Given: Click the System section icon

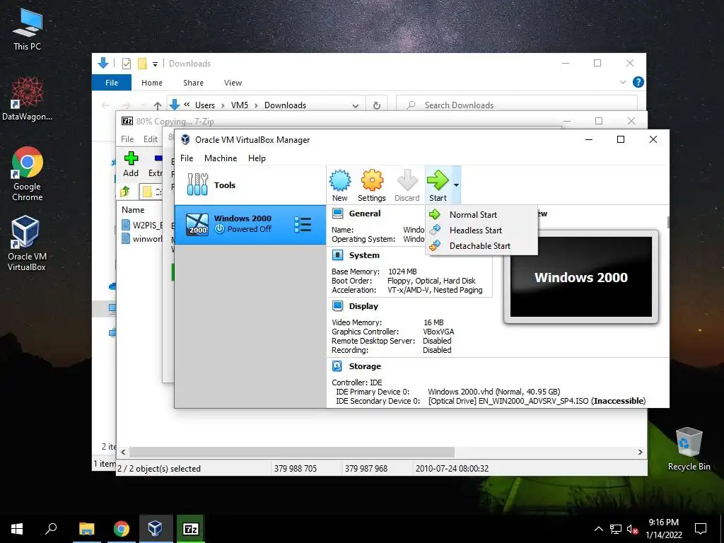Looking at the screenshot, I should (337, 255).
